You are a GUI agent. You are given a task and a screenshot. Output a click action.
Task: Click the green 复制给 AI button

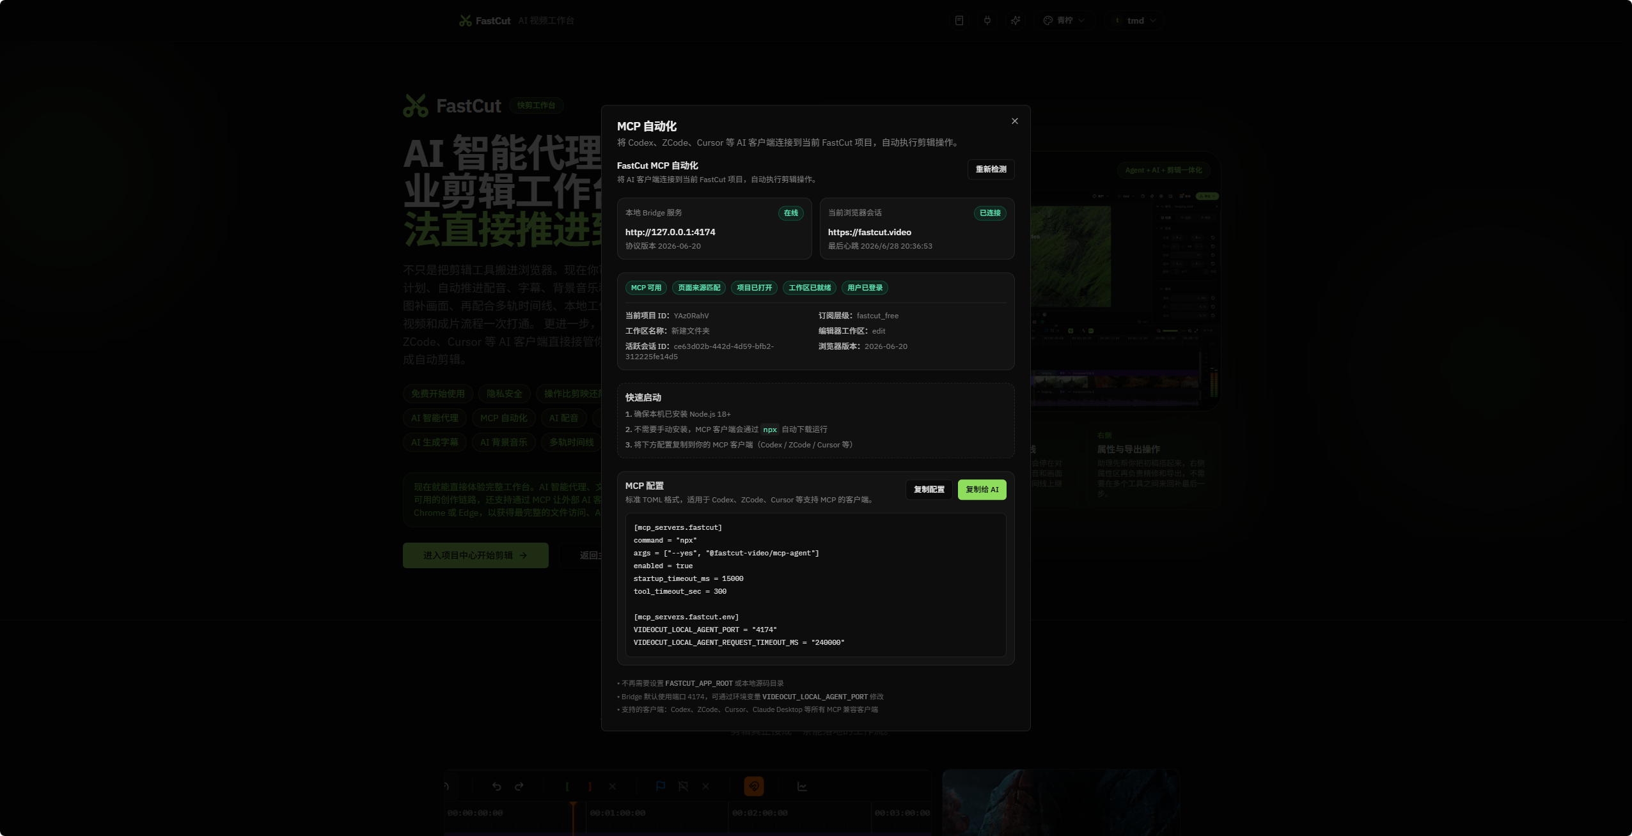(x=982, y=490)
